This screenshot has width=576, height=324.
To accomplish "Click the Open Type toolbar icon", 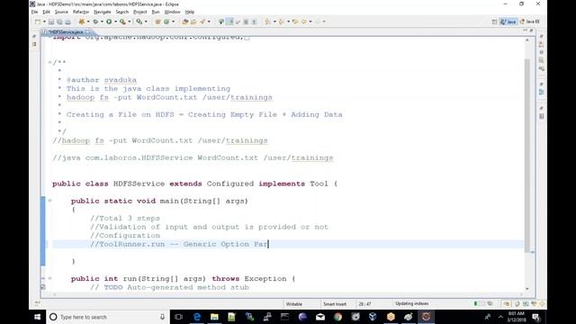I will click(x=185, y=22).
